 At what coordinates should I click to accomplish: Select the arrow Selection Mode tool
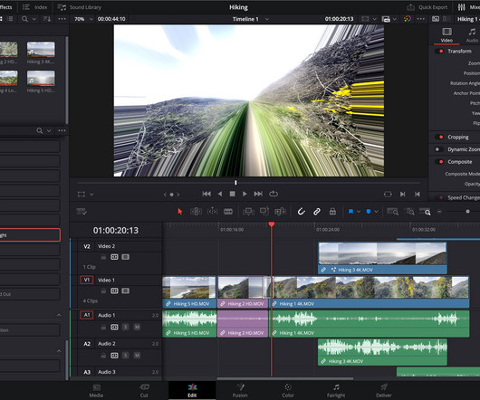[x=179, y=212]
